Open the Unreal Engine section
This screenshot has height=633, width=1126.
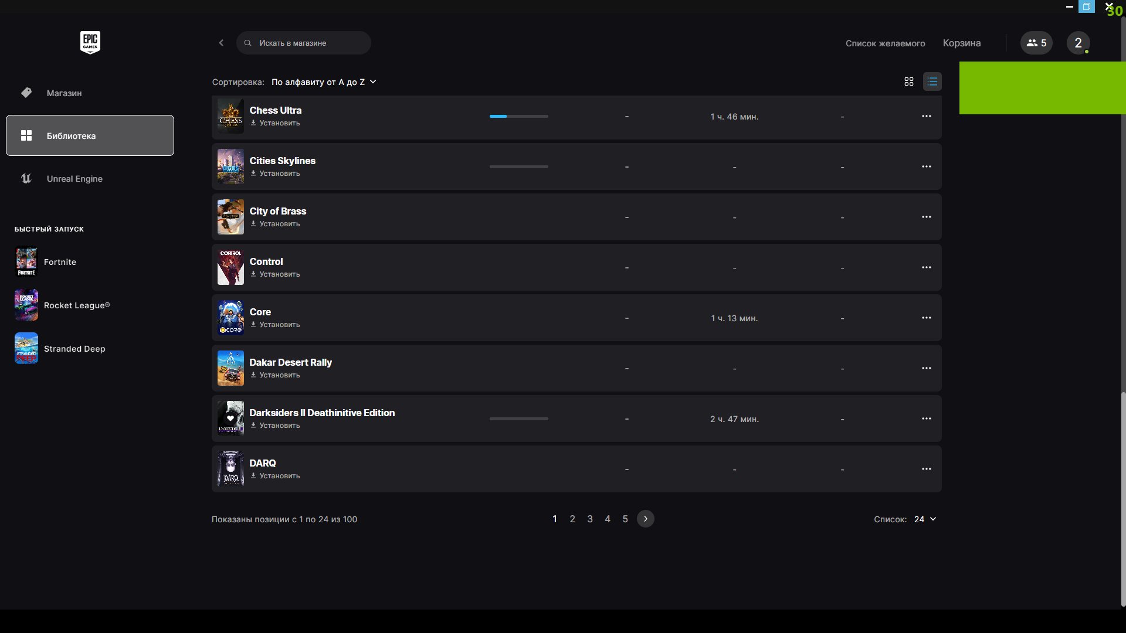pyautogui.click(x=74, y=179)
